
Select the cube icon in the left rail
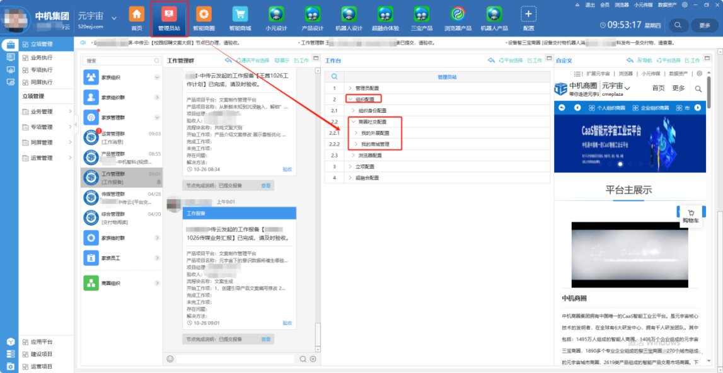[x=10, y=341]
